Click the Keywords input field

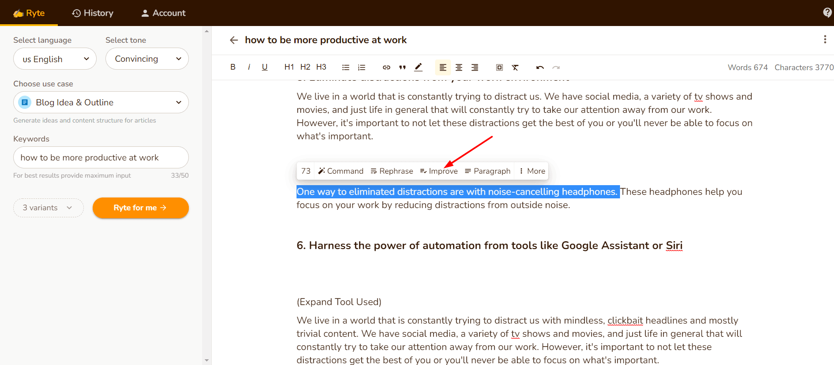(x=101, y=158)
